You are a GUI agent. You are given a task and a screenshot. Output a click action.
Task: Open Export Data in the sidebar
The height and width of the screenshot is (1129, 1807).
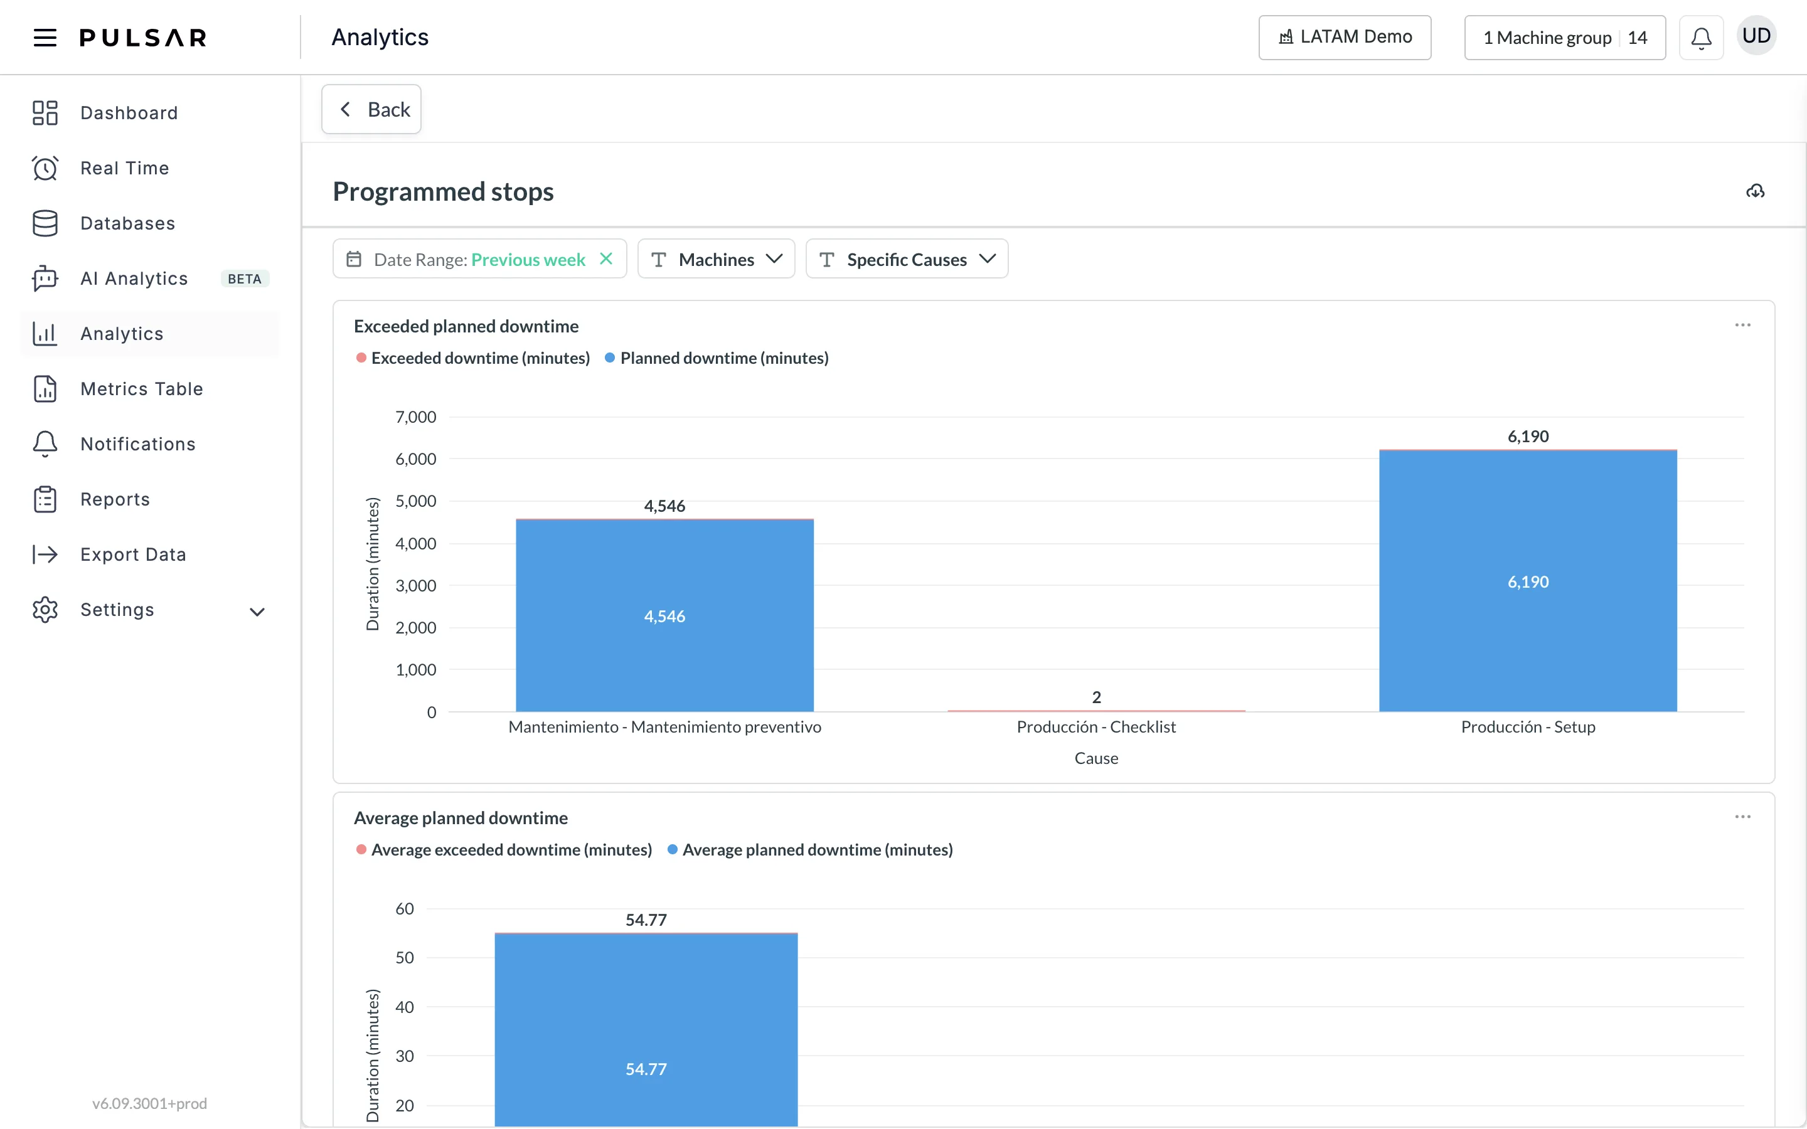[x=149, y=554]
